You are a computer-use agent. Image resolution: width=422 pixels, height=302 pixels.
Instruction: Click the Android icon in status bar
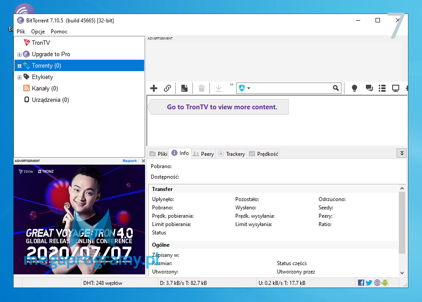coord(385,283)
